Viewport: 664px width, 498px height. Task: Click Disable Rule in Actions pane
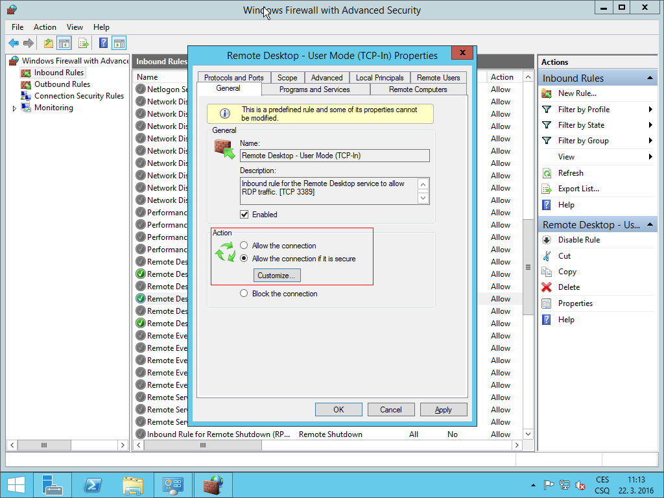click(579, 240)
